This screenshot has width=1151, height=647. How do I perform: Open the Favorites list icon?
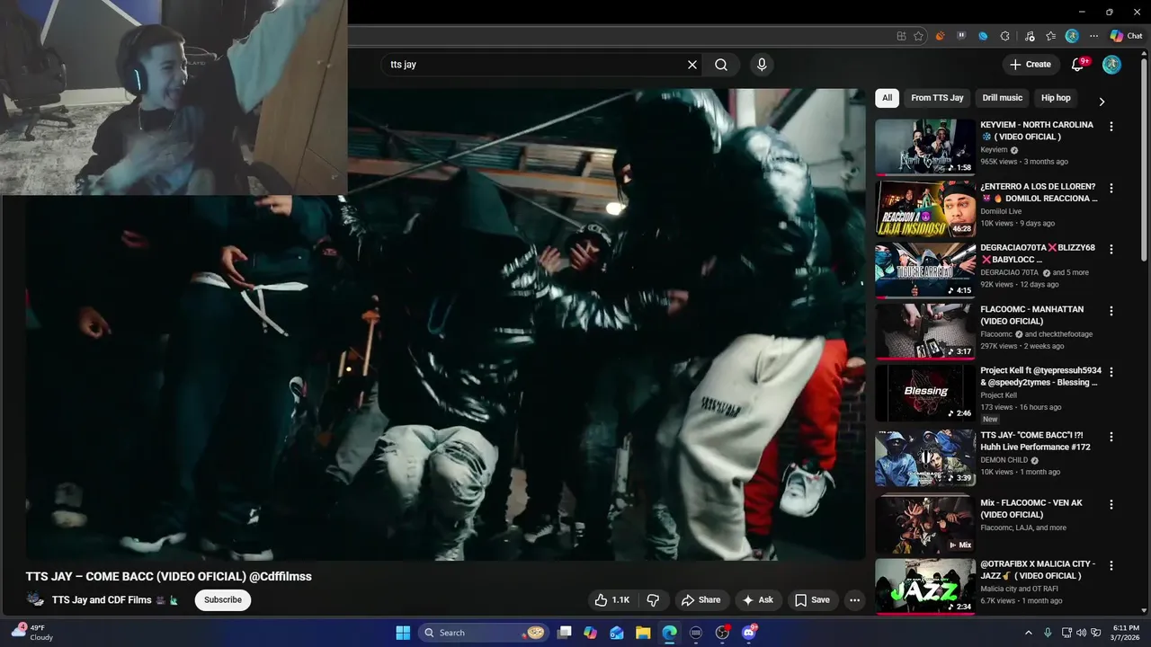pyautogui.click(x=1050, y=36)
